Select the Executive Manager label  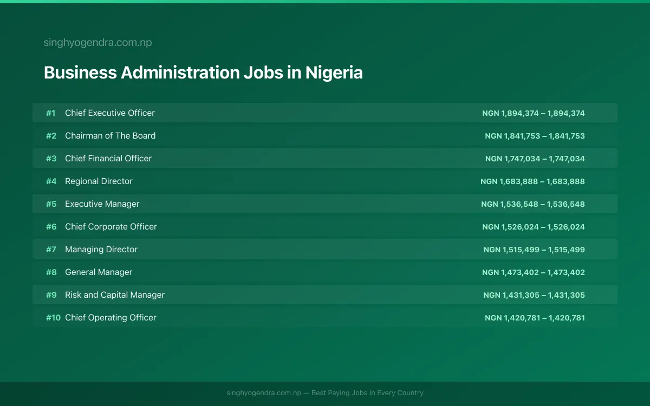pyautogui.click(x=102, y=204)
